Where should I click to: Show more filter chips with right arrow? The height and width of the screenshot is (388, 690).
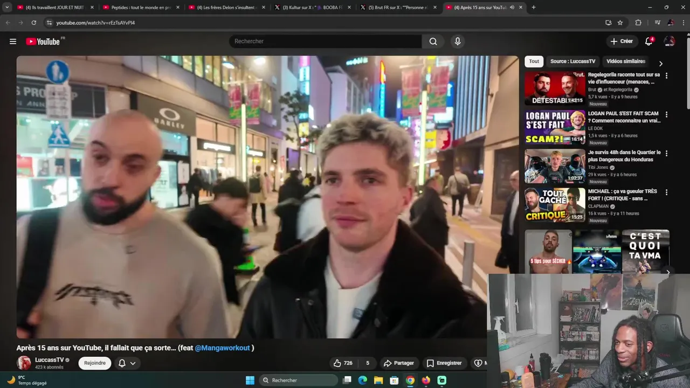pos(661,64)
